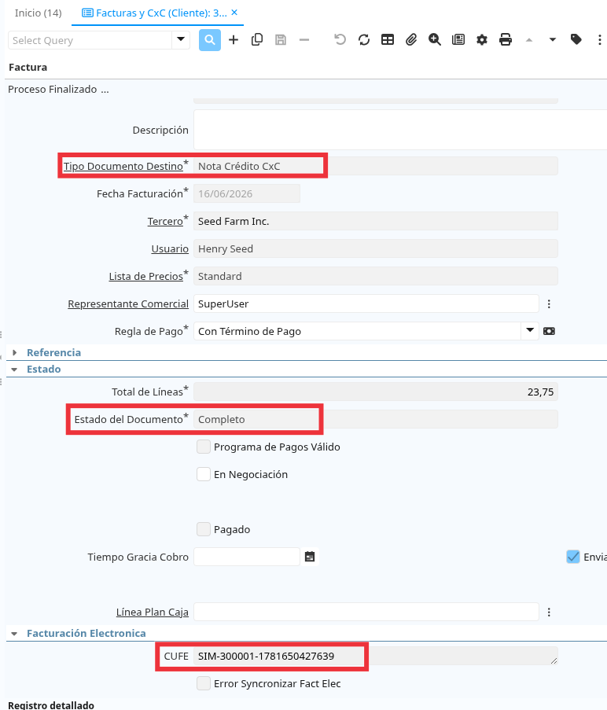This screenshot has width=607, height=710.
Task: Click the CUFE field value
Action: point(376,656)
